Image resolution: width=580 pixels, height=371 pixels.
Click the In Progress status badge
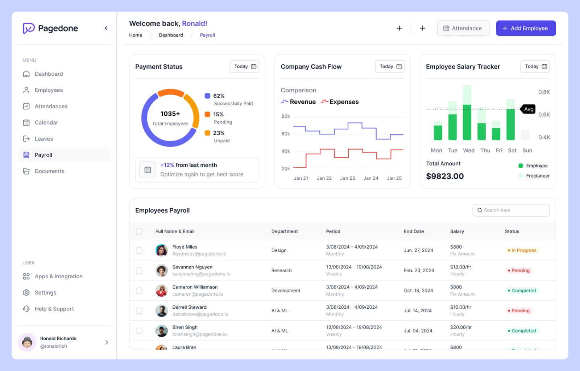(522, 250)
